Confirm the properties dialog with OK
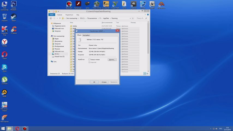This screenshot has width=233, height=131. point(94,82)
